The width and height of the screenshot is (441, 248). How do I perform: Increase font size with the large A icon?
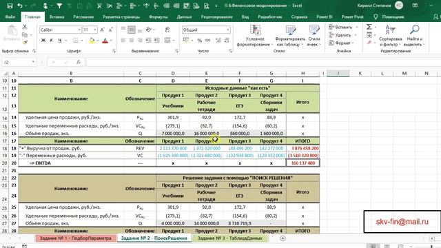tap(103, 30)
